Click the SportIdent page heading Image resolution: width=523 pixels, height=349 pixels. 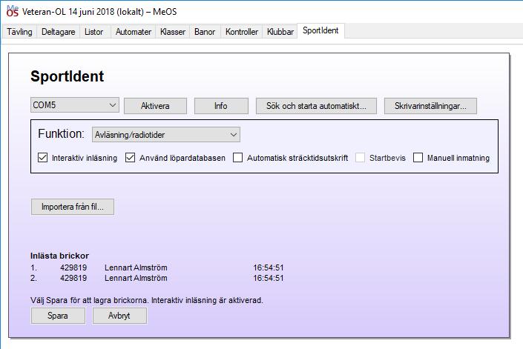click(67, 76)
